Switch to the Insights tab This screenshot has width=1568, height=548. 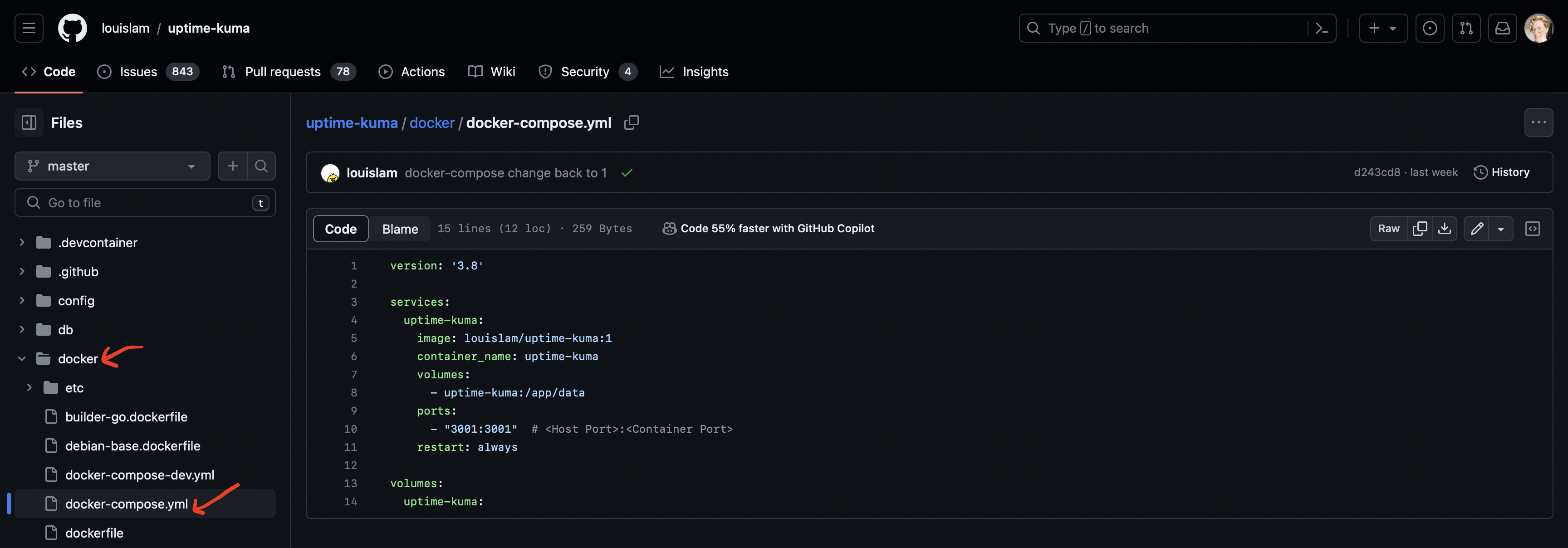coord(694,71)
